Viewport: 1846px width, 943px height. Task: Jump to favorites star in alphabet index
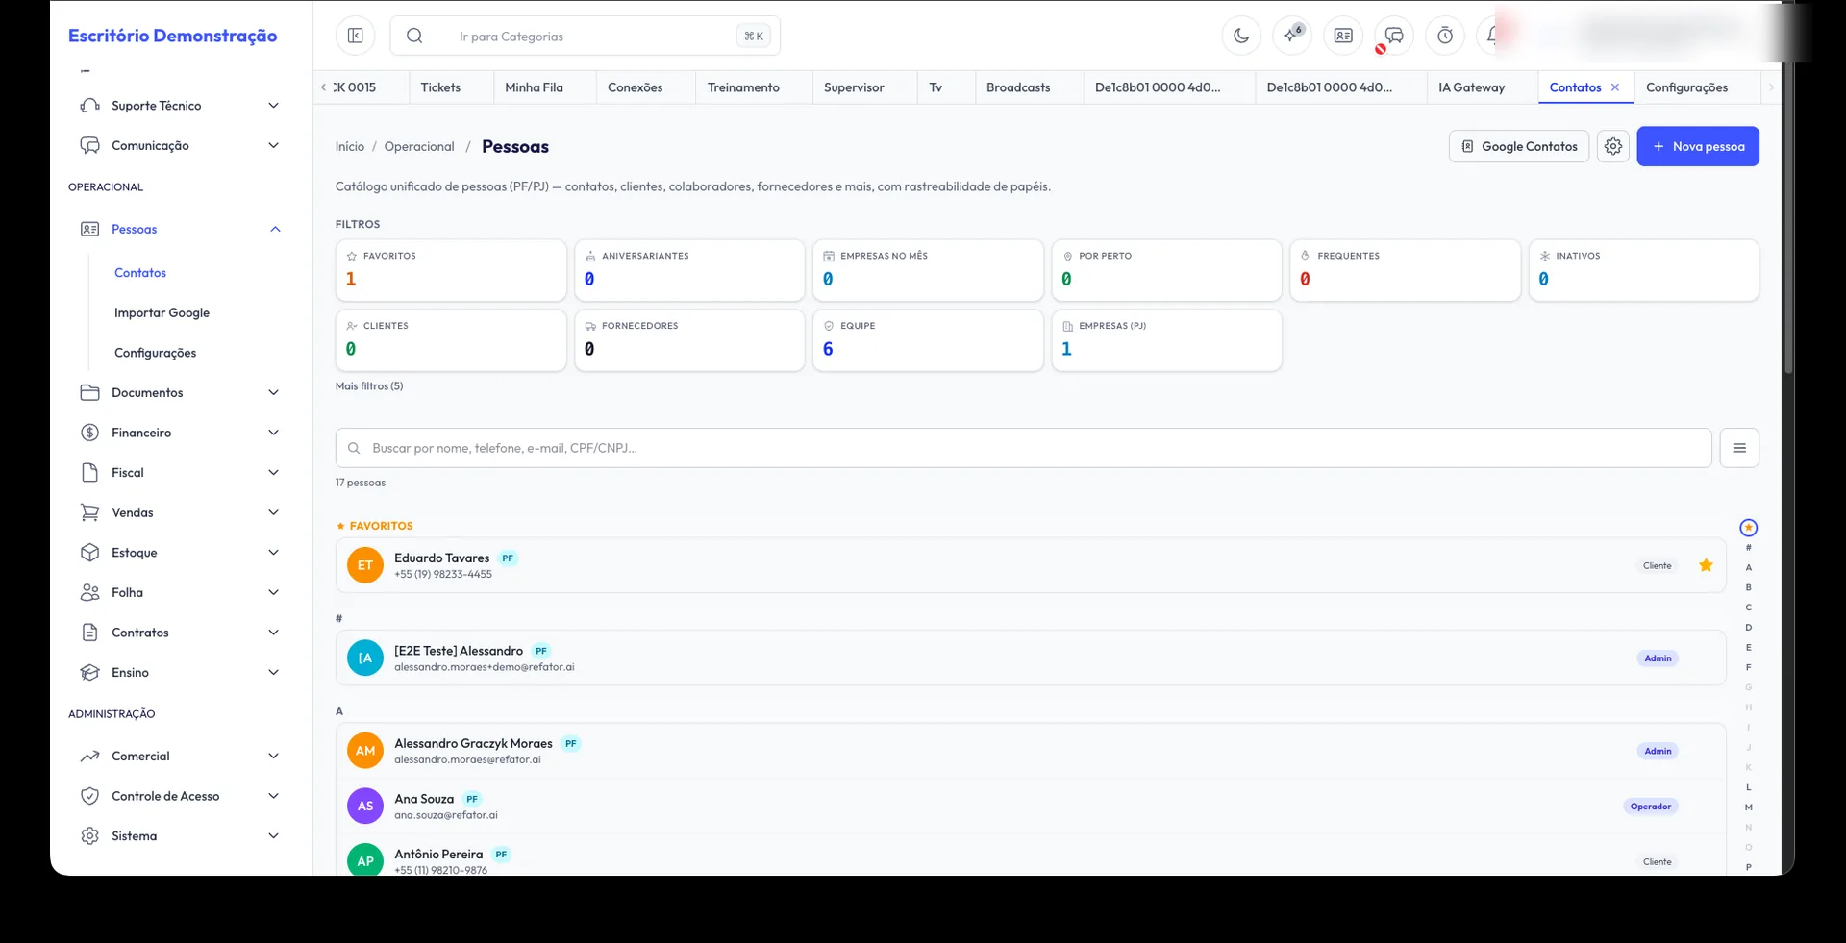click(1749, 528)
